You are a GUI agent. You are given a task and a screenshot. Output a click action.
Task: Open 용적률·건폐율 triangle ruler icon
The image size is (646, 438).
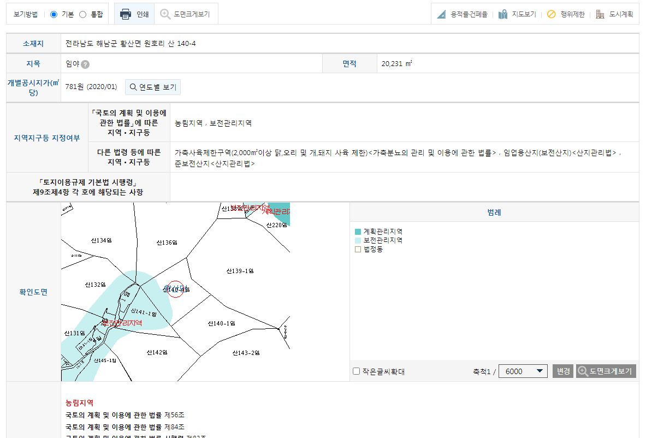pos(441,14)
